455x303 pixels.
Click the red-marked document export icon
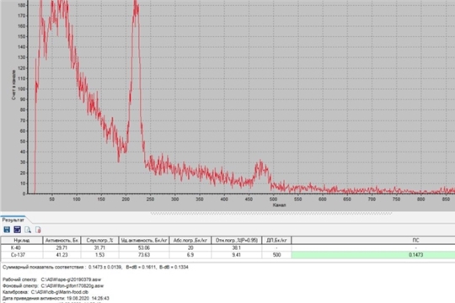(x=38, y=230)
